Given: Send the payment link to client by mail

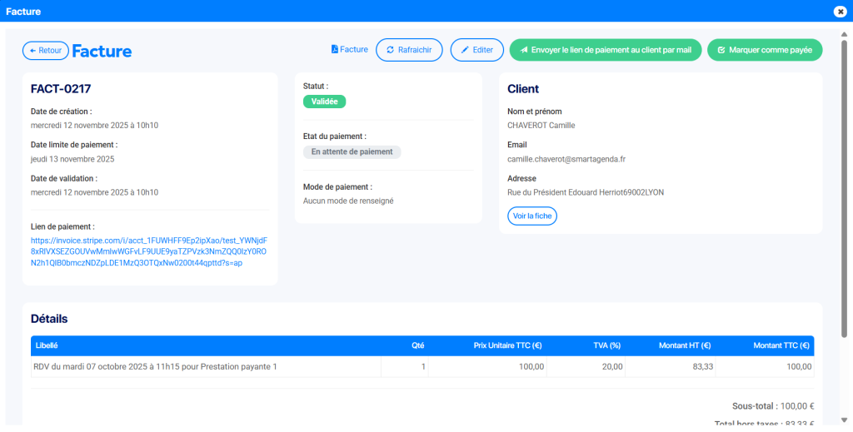Looking at the screenshot, I should [x=606, y=50].
